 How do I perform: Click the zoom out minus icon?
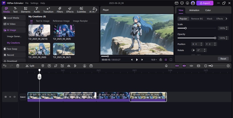coord(206,66)
